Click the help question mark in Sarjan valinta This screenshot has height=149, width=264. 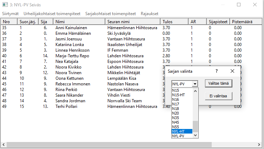pyautogui.click(x=217, y=71)
